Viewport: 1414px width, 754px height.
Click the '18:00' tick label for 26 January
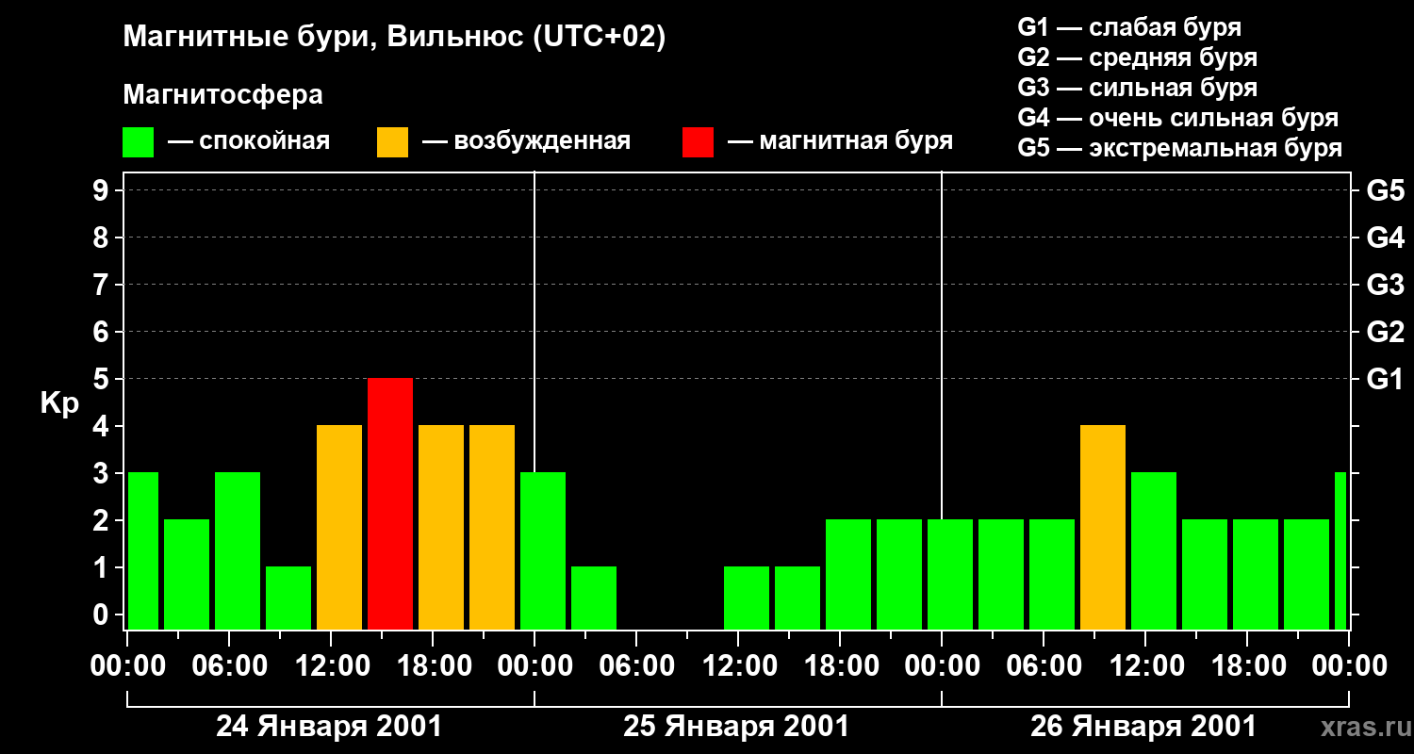[1247, 666]
